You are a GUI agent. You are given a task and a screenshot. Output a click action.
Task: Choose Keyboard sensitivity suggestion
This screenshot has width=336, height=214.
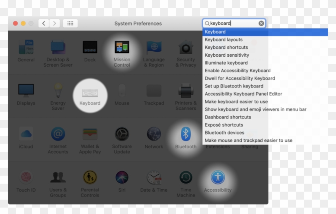[265, 55]
